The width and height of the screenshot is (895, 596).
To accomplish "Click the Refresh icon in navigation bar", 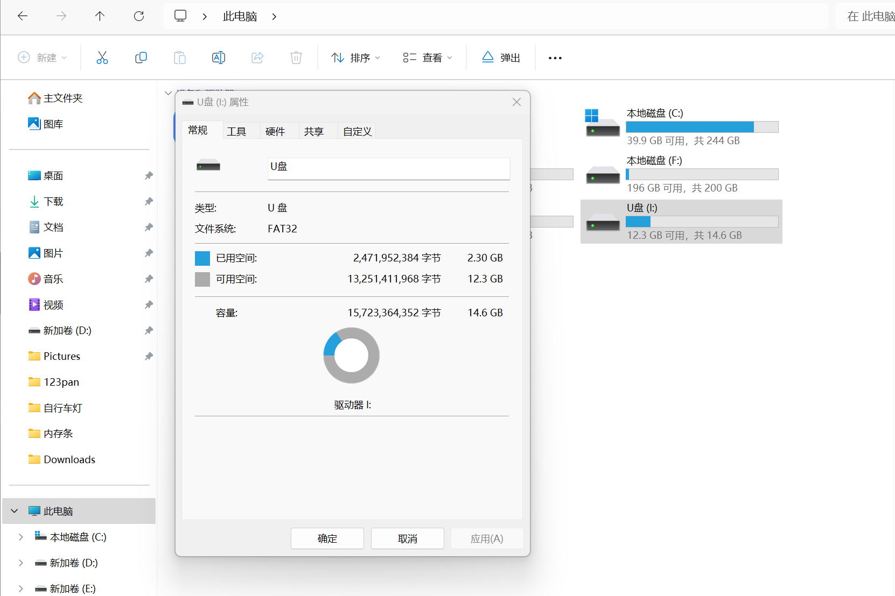I will click(x=139, y=16).
